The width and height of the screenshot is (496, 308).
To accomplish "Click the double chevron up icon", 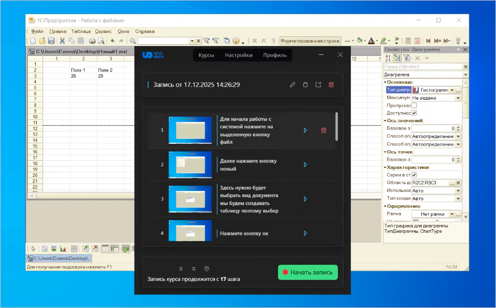I will pos(181,268).
